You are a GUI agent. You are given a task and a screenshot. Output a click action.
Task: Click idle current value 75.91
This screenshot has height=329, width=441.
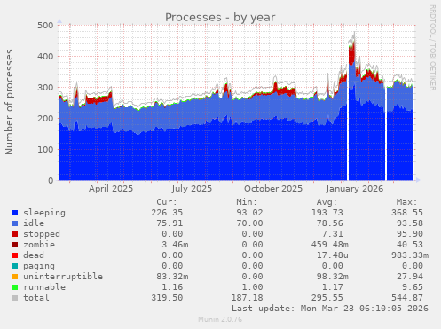point(169,223)
